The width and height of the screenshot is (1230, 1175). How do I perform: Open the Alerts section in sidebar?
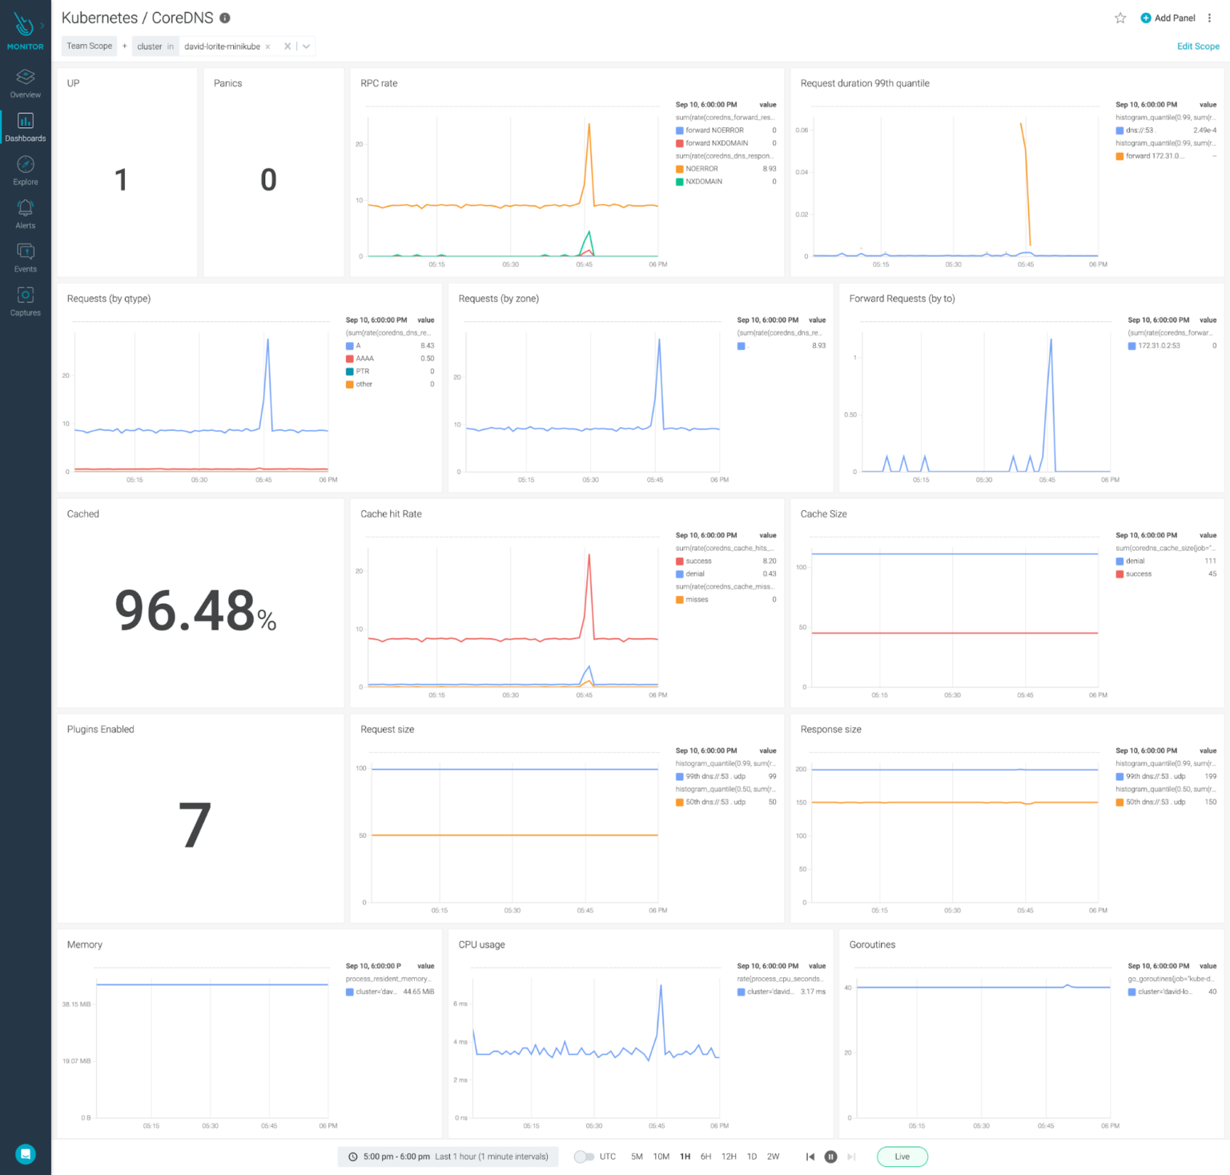click(26, 214)
